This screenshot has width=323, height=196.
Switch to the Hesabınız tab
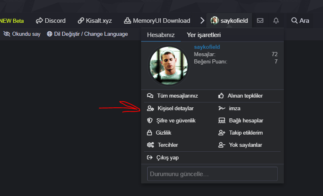click(x=161, y=35)
